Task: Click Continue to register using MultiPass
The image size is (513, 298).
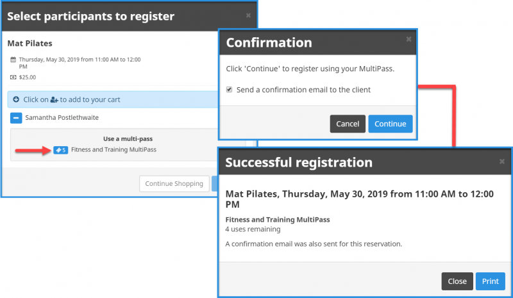Action: [x=391, y=124]
